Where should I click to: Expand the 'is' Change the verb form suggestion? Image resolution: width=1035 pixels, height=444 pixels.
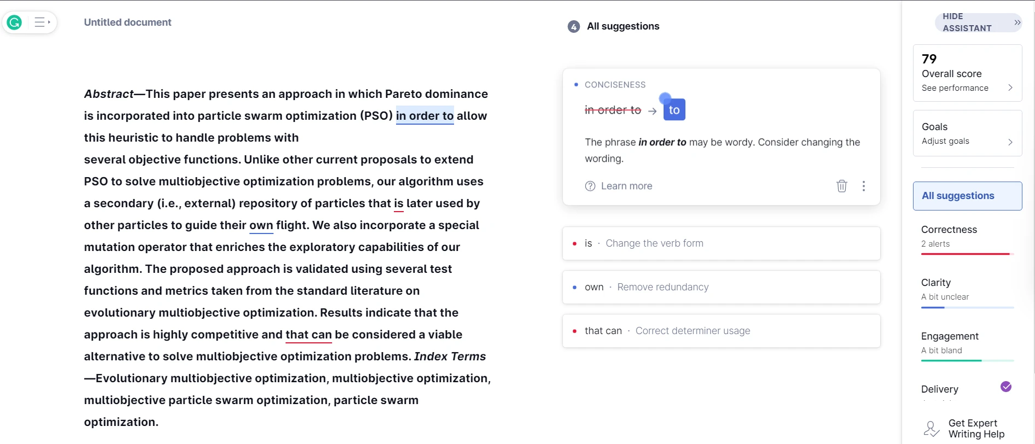point(721,243)
